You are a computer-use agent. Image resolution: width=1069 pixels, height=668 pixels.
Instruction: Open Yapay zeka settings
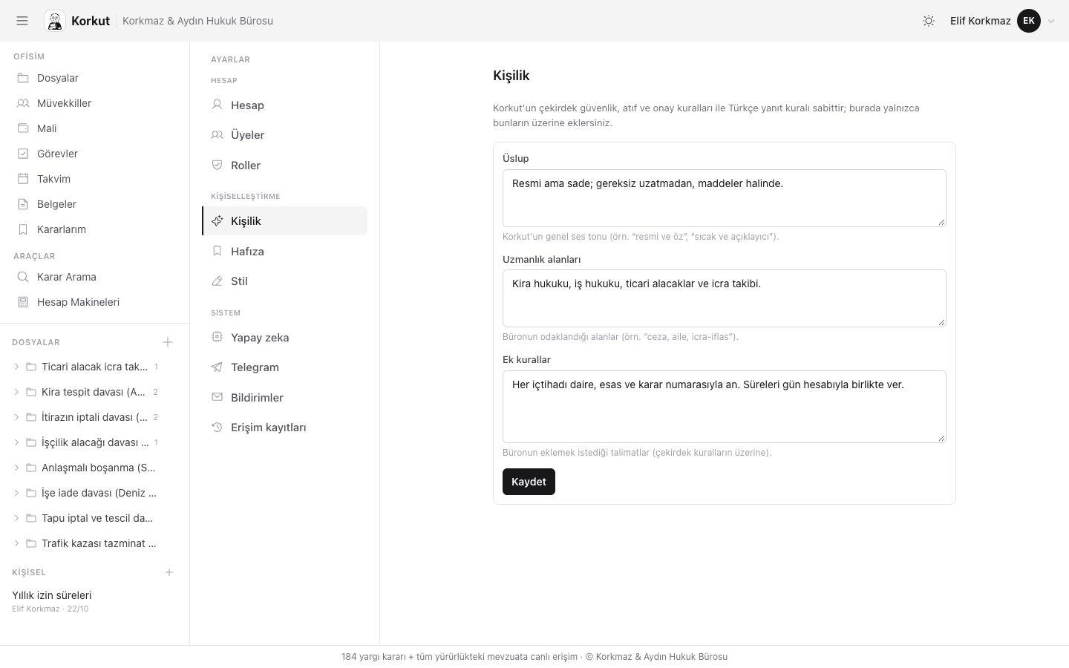pos(284,338)
